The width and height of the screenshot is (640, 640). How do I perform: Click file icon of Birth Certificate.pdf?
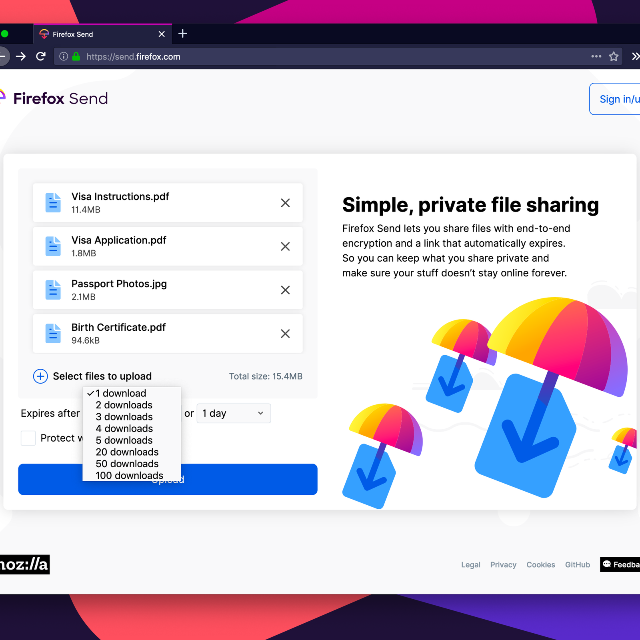pos(53,334)
